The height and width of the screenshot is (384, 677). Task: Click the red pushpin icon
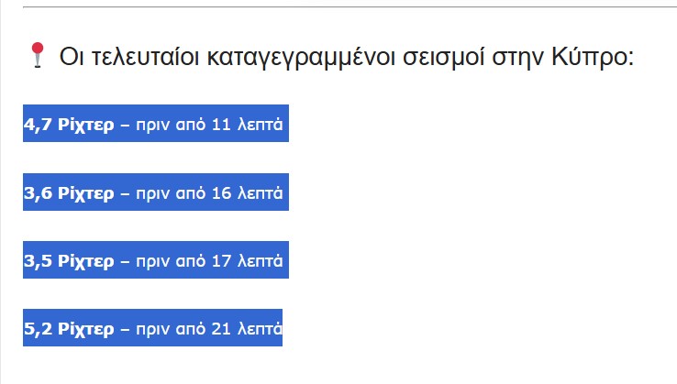coord(37,55)
